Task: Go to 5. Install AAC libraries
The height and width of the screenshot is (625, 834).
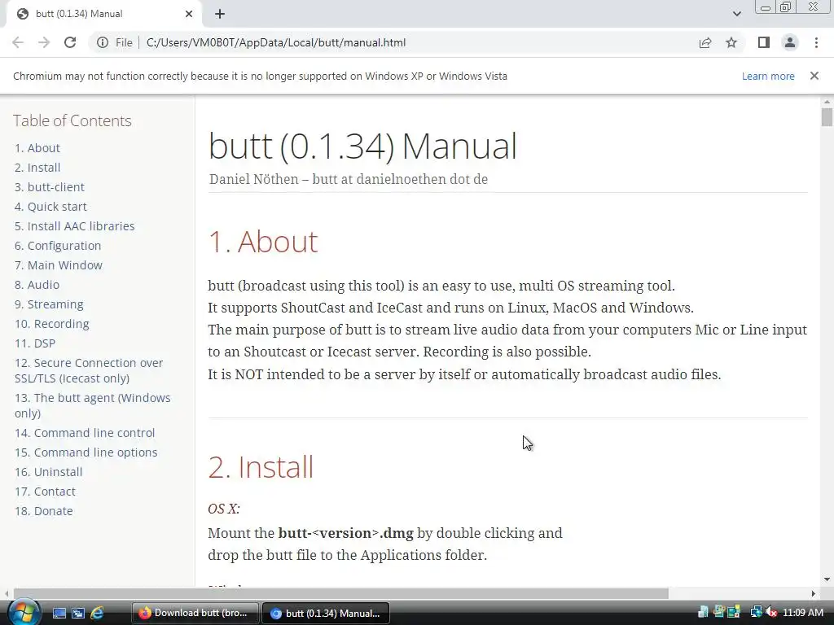Action: (x=74, y=226)
